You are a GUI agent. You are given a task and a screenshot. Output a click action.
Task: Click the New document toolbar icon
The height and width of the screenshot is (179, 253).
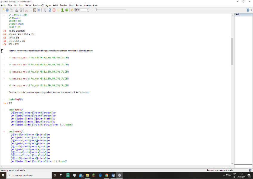[3, 10]
